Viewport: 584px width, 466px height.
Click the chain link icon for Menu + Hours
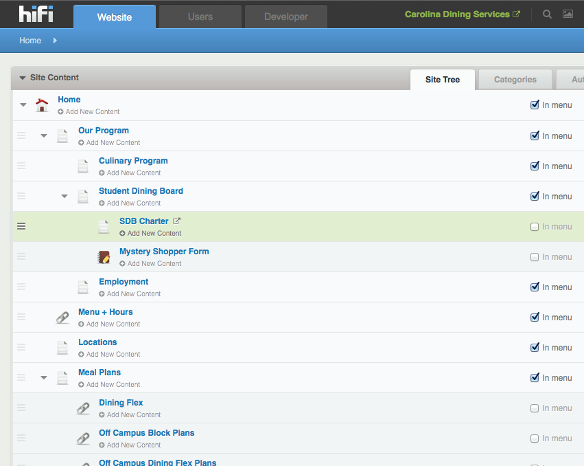pyautogui.click(x=62, y=317)
